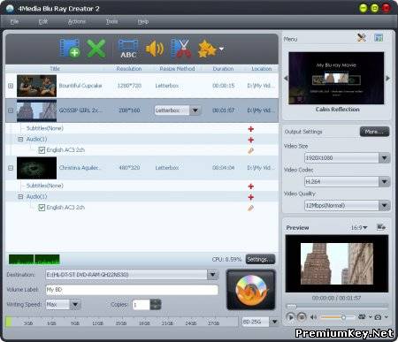The width and height of the screenshot is (398, 342).
Task: Click the Copies number field
Action: (142, 305)
